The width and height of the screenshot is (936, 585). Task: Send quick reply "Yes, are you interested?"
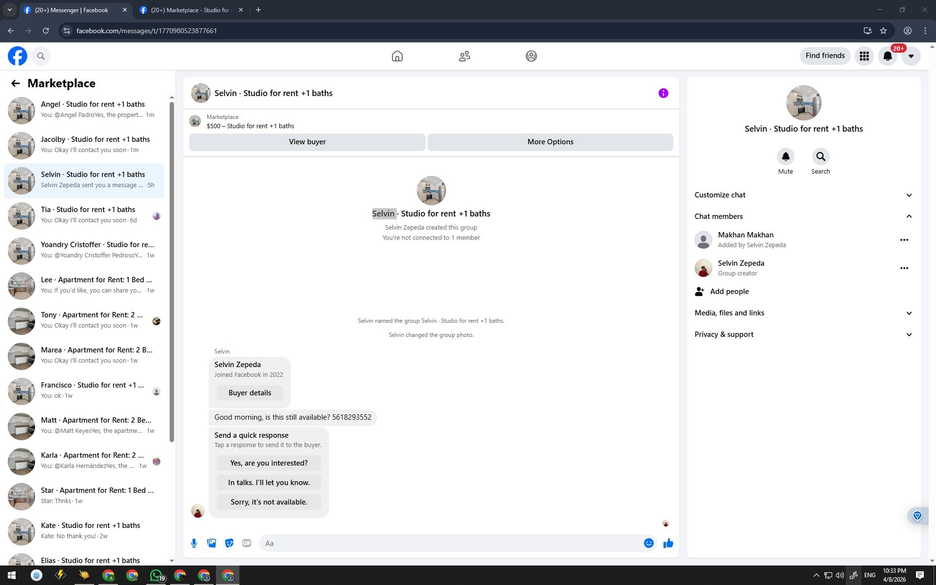(x=269, y=463)
